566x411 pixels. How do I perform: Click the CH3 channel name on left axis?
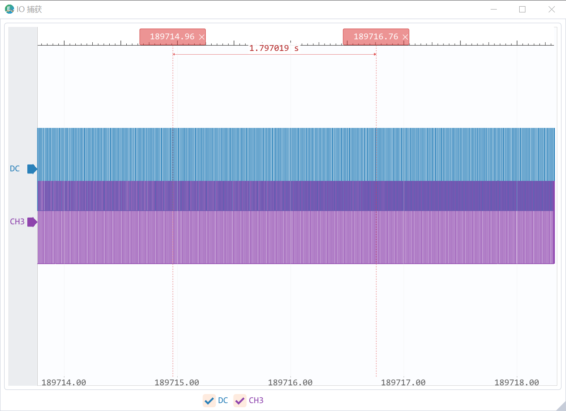tap(17, 222)
